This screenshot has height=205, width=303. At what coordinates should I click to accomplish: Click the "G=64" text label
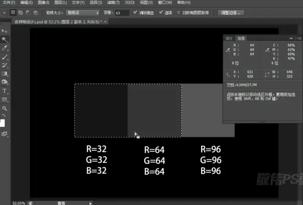point(154,161)
